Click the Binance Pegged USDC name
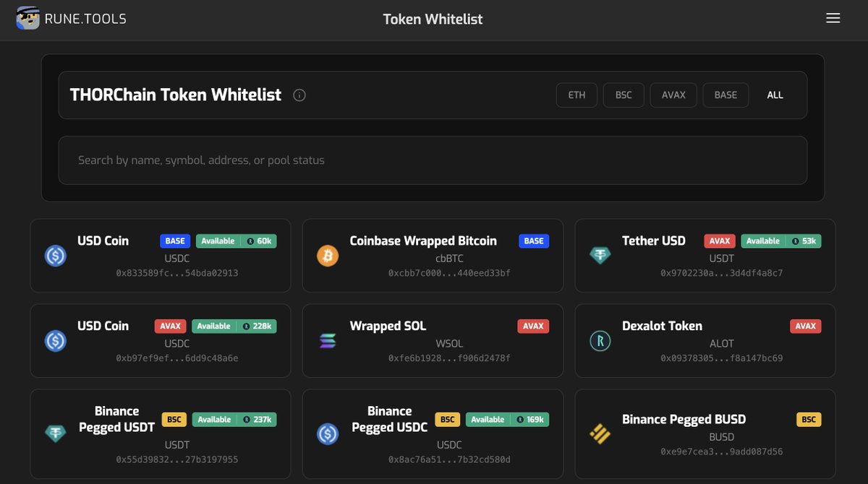 [x=389, y=419]
